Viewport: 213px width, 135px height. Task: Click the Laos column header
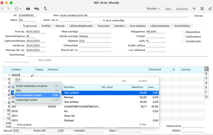(153, 87)
